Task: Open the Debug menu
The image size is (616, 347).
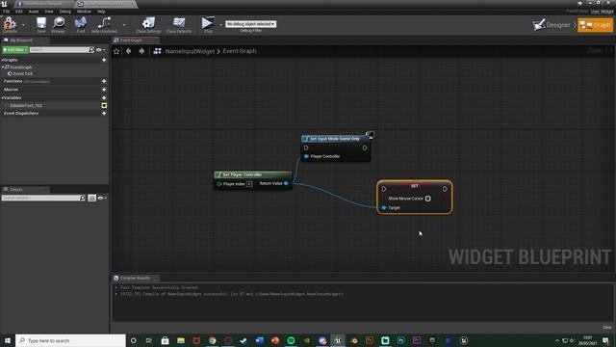Action: click(65, 12)
